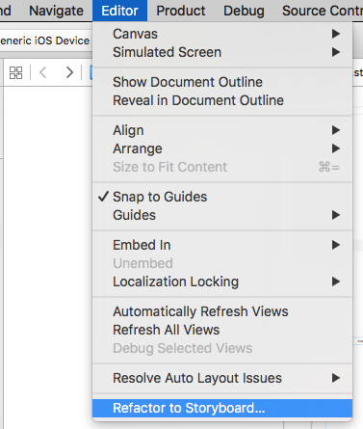Go forward with the right chevron
The image size is (363, 429).
[x=69, y=72]
